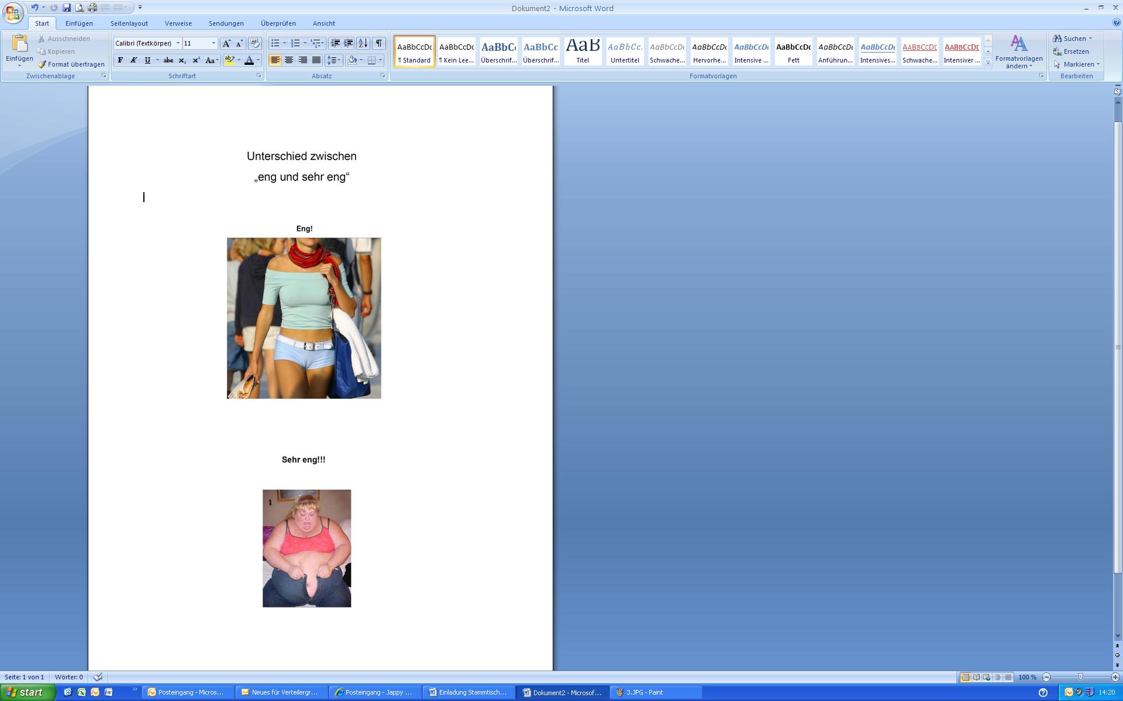
Task: Click the clear formatting icon
Action: click(x=255, y=43)
